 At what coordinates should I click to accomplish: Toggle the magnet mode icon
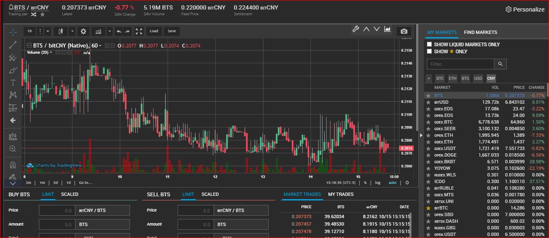point(13,165)
